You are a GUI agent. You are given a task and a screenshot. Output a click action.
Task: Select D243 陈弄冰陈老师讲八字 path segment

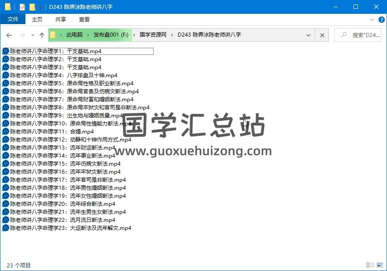[x=209, y=35]
